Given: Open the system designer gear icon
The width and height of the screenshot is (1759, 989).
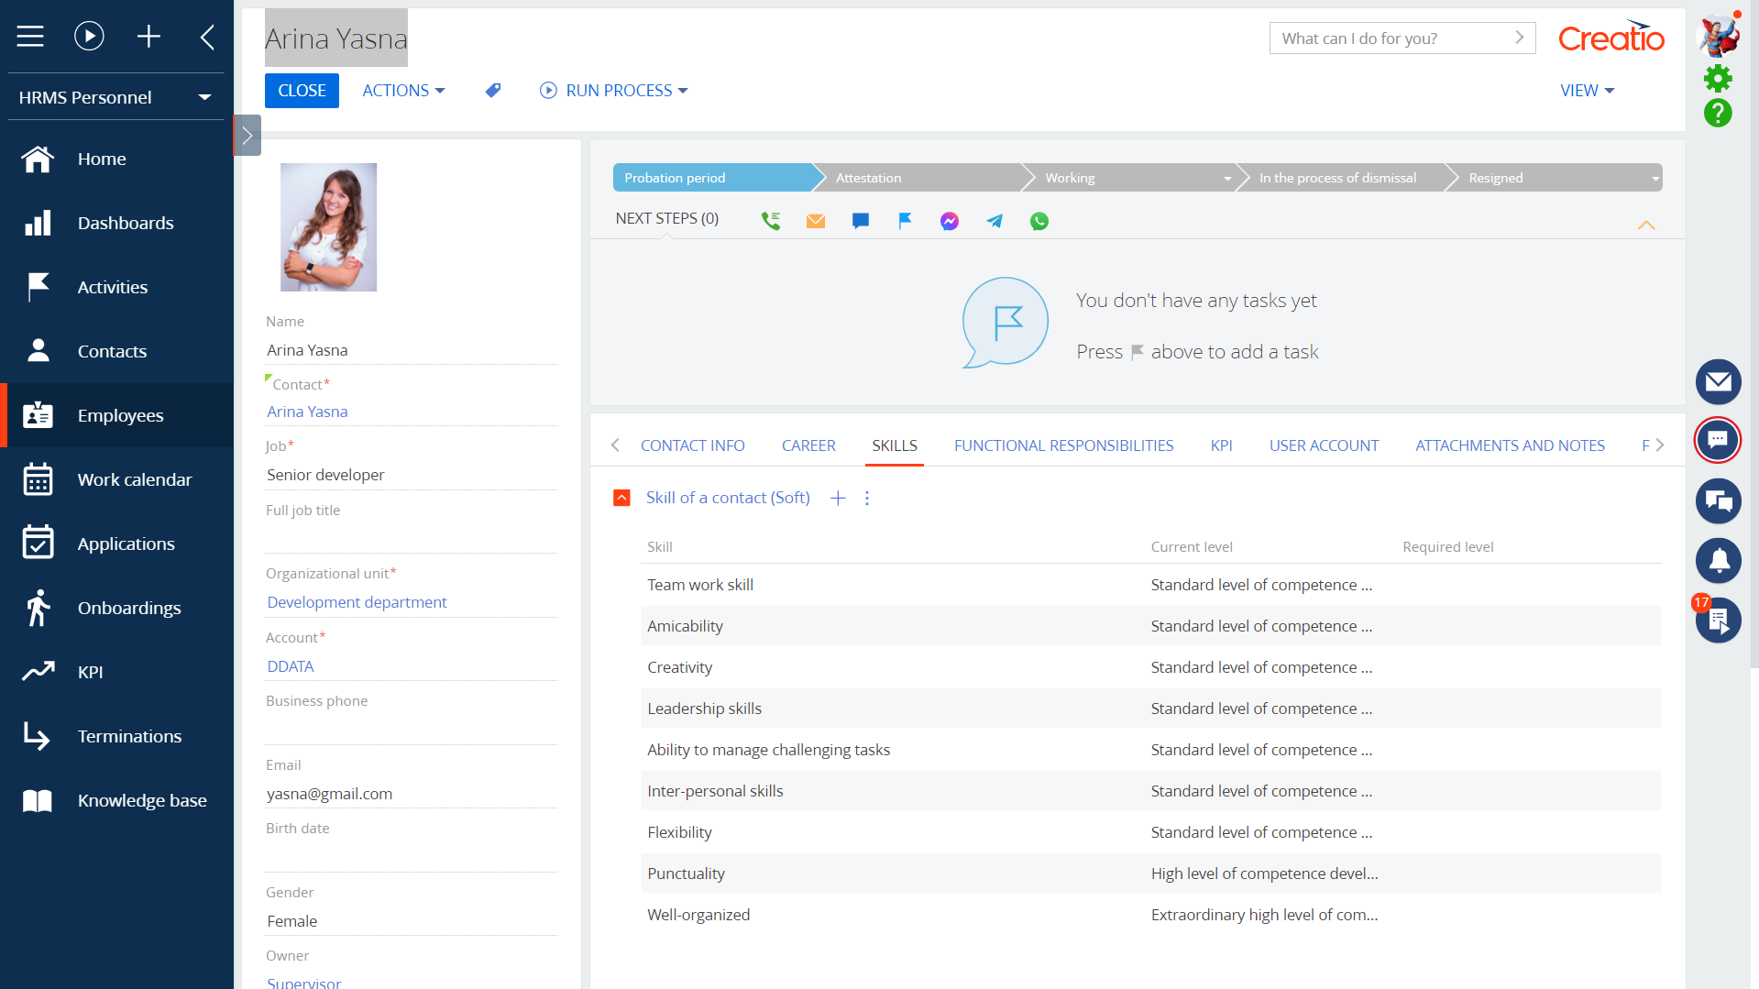Looking at the screenshot, I should coord(1719,78).
